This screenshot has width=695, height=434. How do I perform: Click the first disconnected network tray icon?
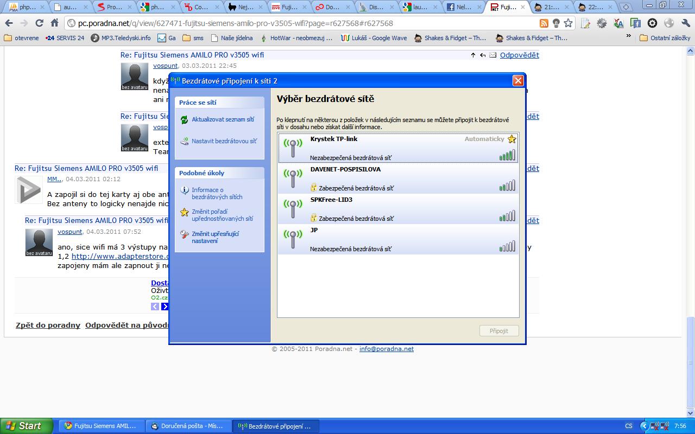coord(655,426)
